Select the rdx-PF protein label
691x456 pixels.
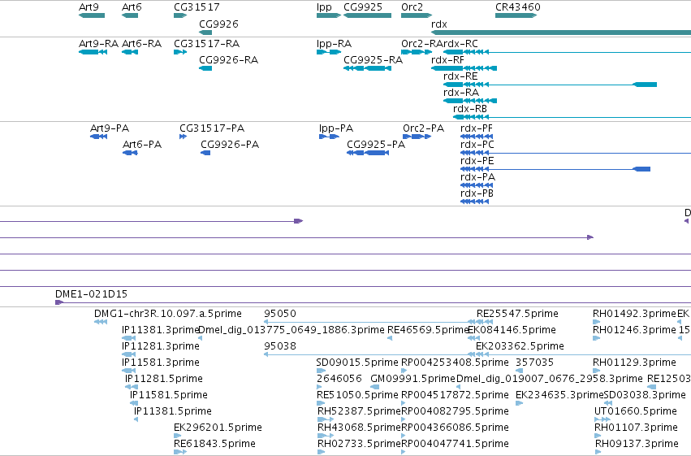click(x=477, y=128)
